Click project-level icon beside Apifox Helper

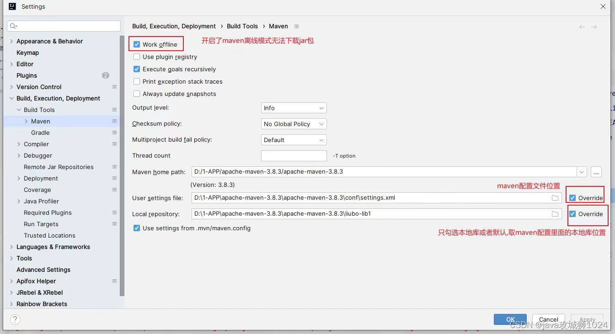(114, 281)
